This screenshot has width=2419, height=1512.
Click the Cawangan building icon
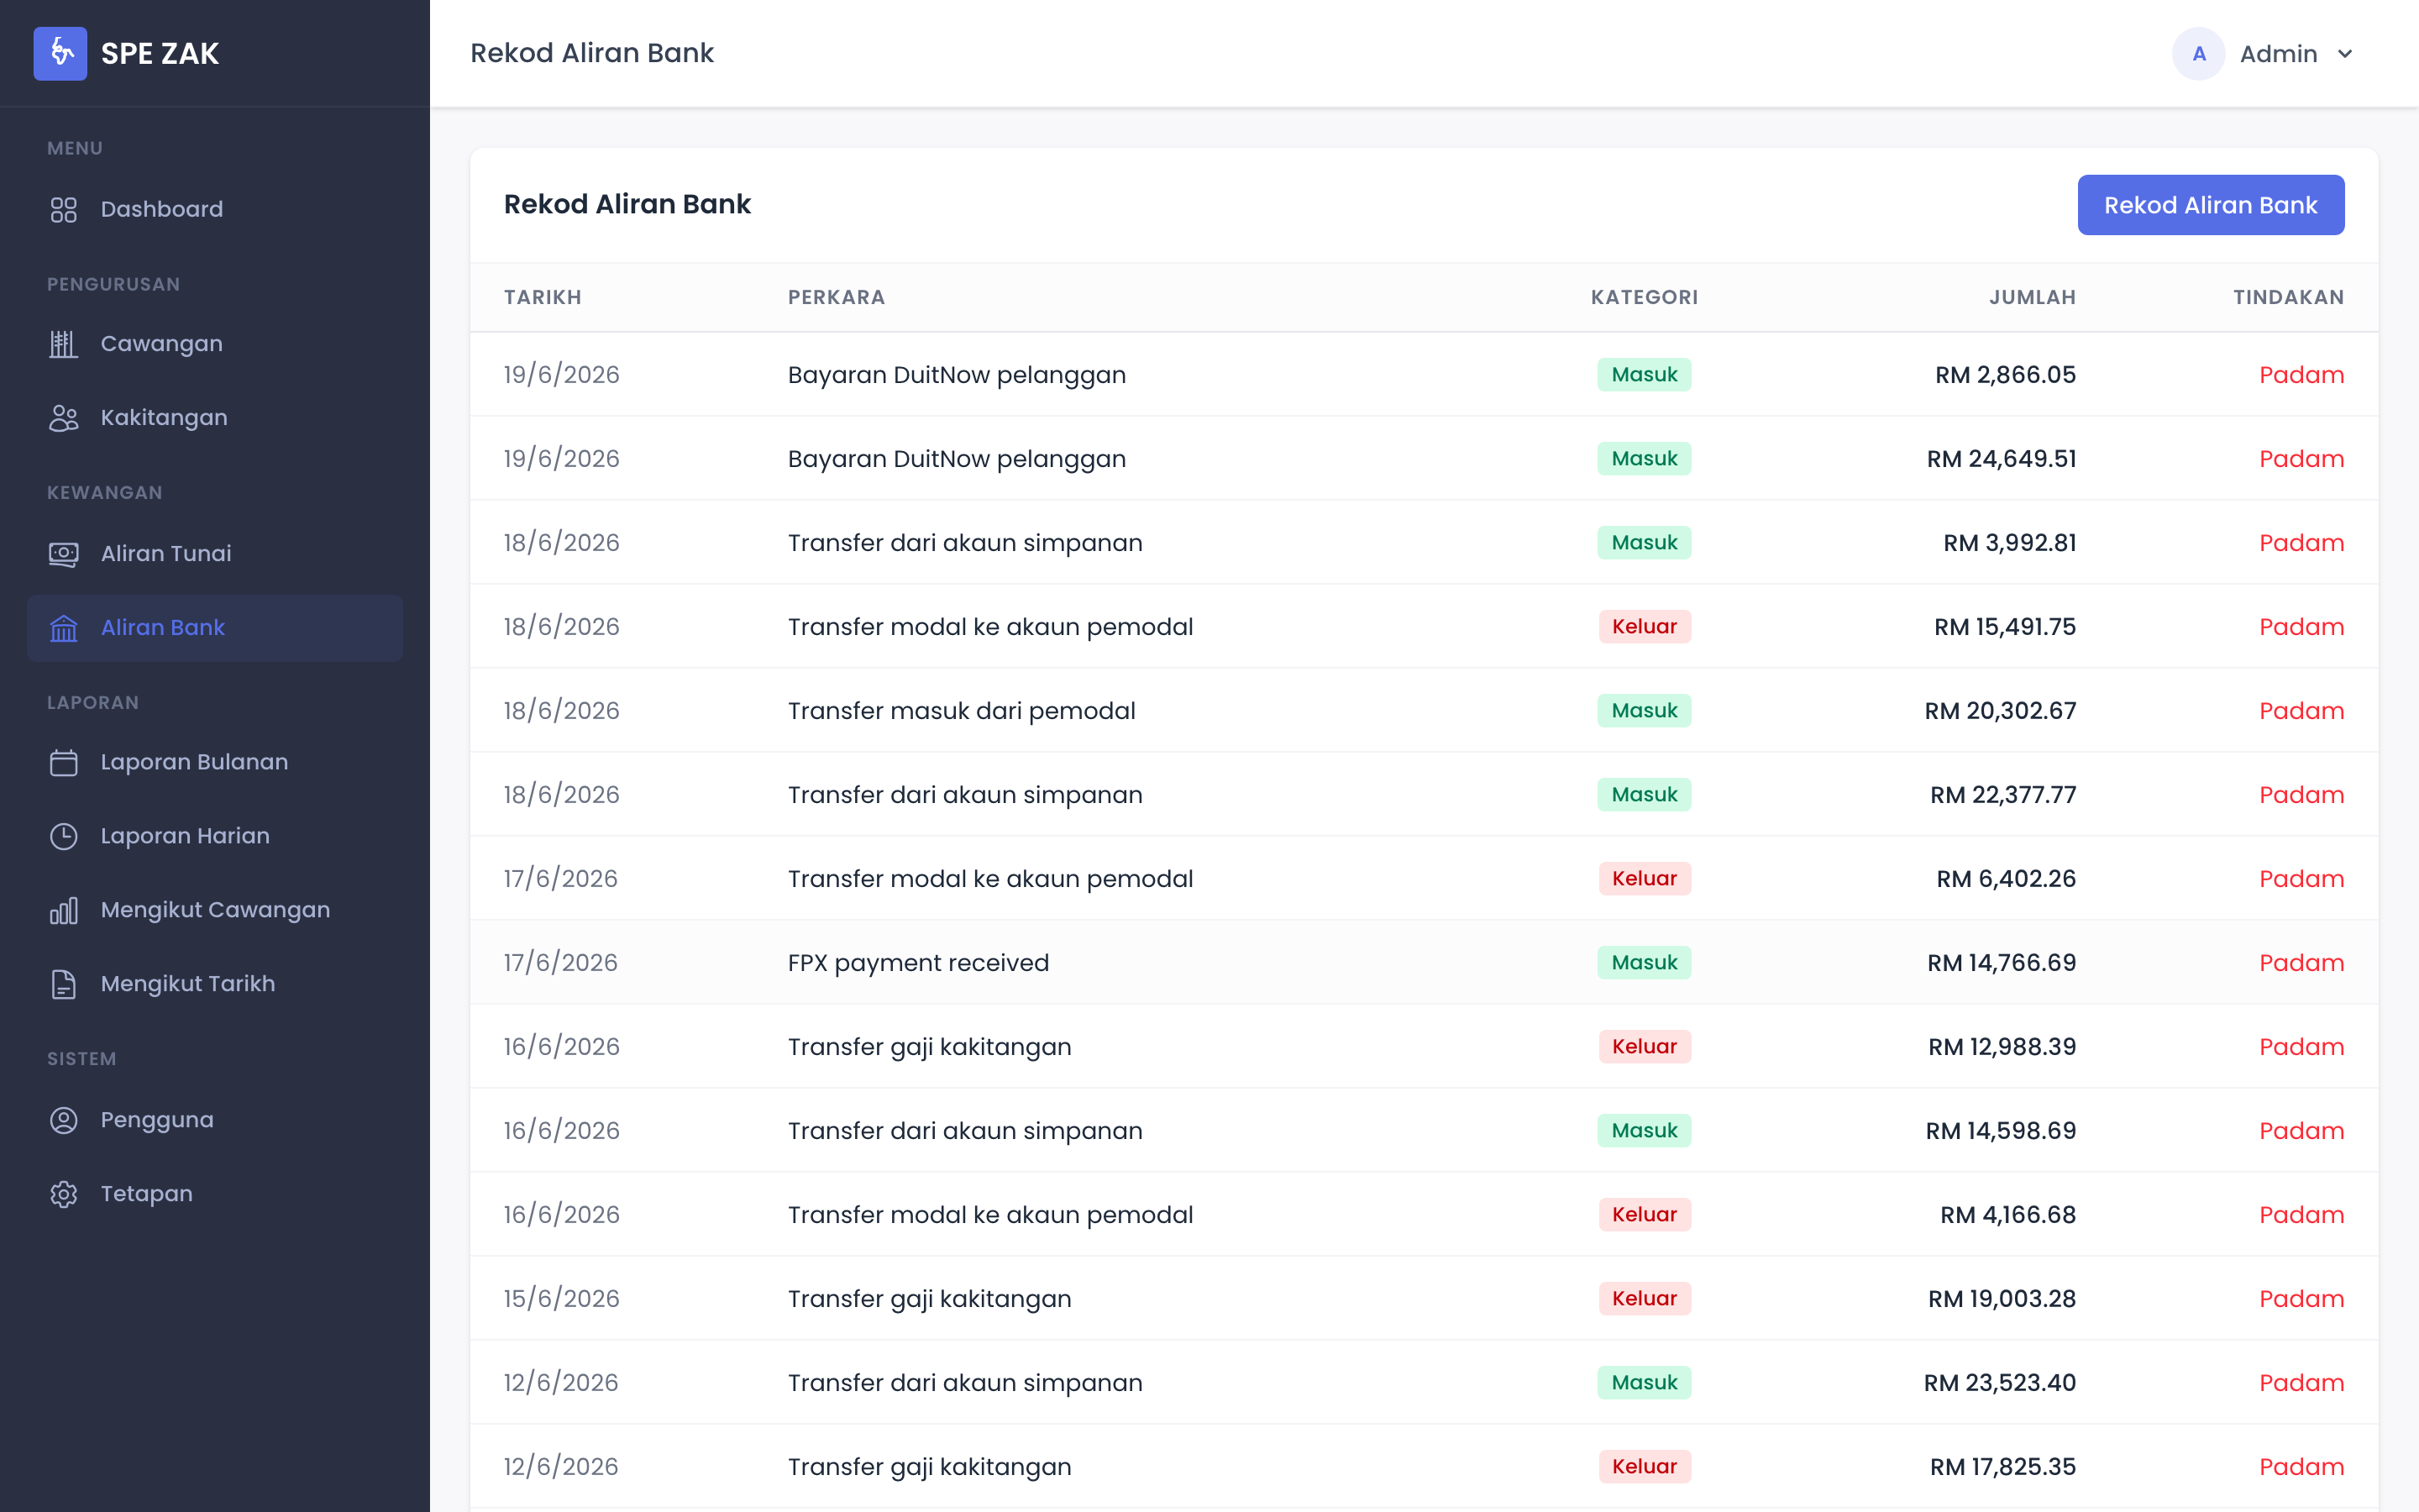pos(64,343)
